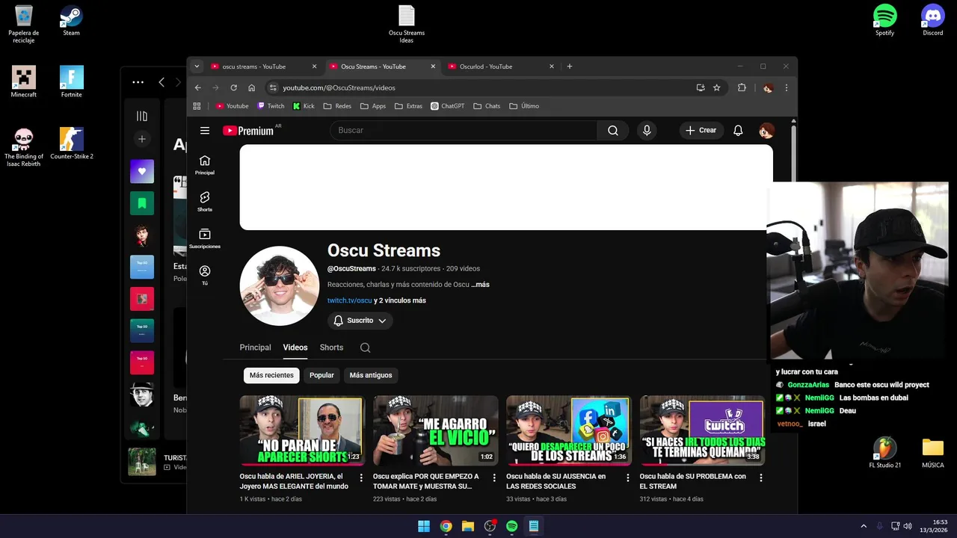Click the Crear button
This screenshot has height=538, width=957.
pyautogui.click(x=701, y=130)
